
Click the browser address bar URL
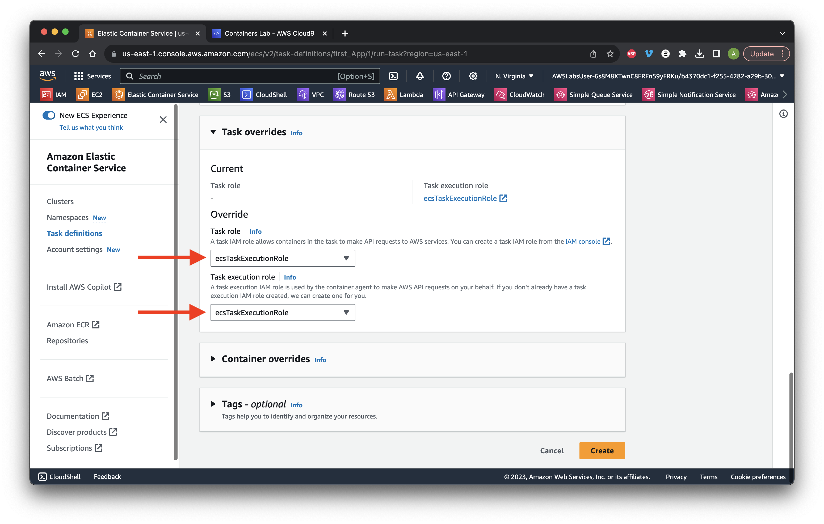click(x=294, y=54)
